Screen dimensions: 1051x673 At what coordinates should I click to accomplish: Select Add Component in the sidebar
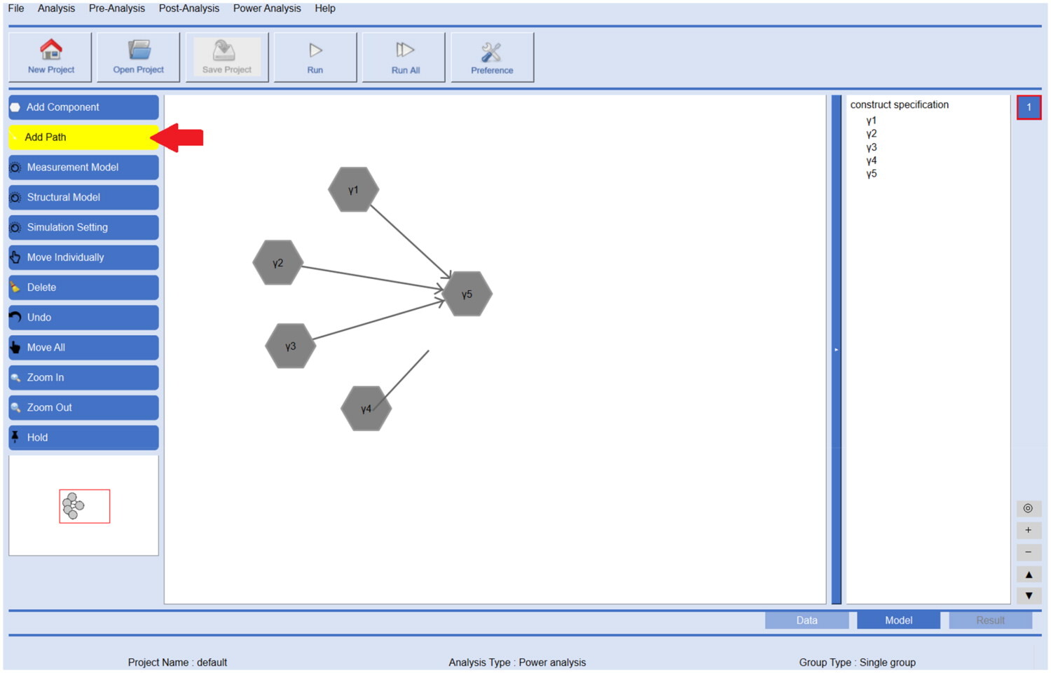(83, 107)
